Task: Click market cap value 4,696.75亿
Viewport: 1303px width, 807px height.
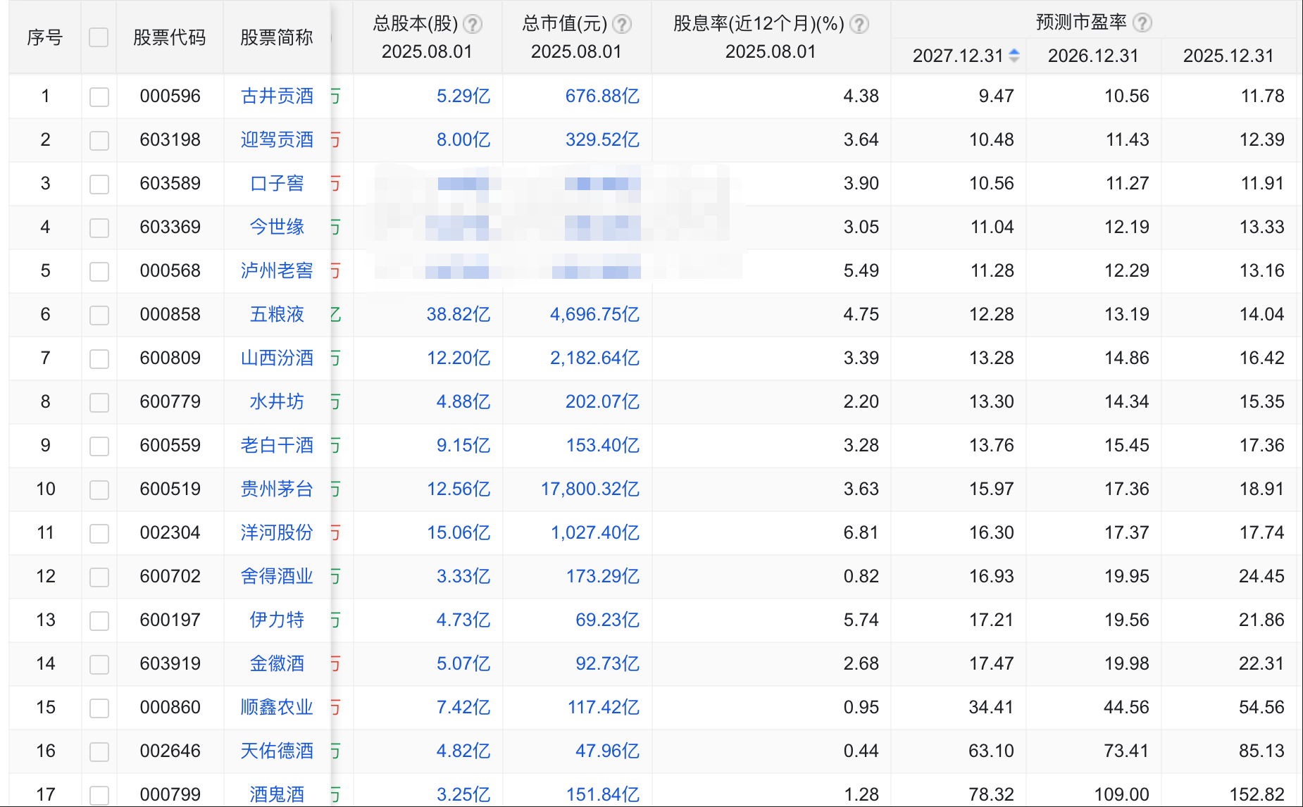Action: point(594,314)
